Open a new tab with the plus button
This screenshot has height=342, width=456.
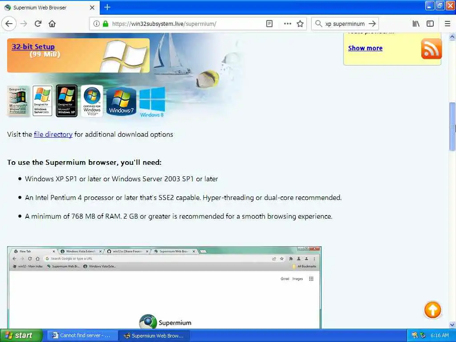pyautogui.click(x=107, y=7)
